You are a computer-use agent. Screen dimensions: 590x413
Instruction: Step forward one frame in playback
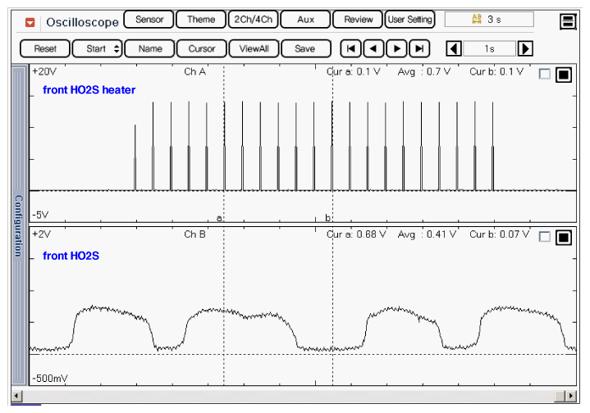pos(397,48)
